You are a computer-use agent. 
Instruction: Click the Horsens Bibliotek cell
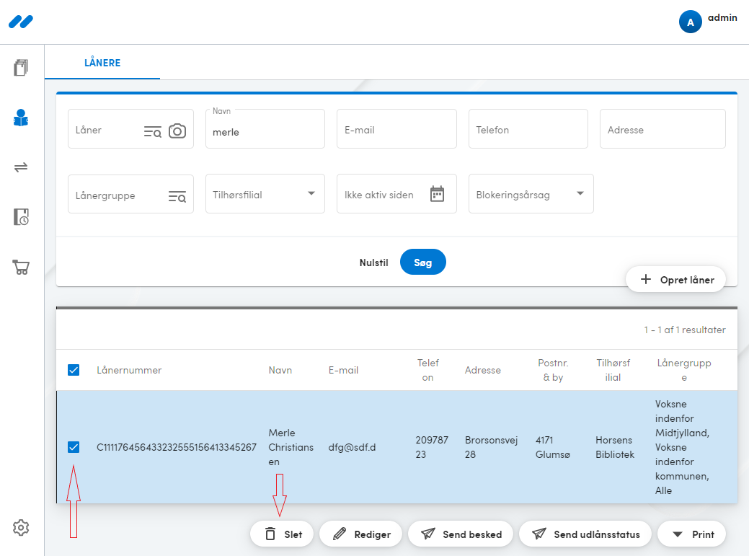(x=615, y=447)
